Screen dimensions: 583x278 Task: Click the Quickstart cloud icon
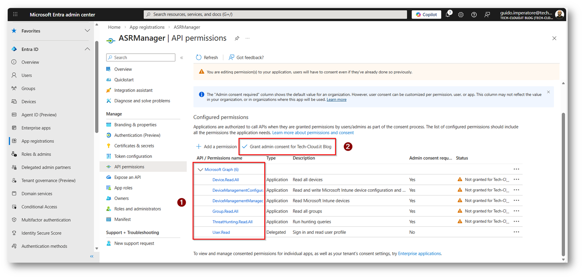click(109, 80)
